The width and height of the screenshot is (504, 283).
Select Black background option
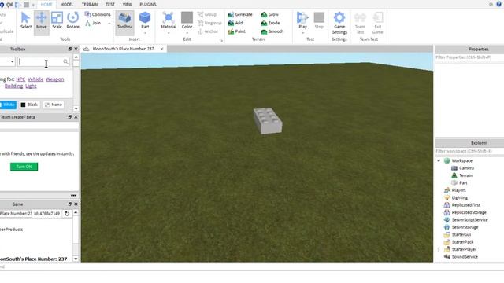point(29,105)
